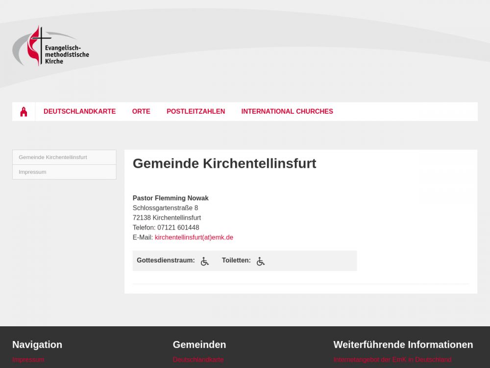The width and height of the screenshot is (490, 368).
Task: Click the Evangelisch-methodistische Kirche logo
Action: (x=50, y=47)
